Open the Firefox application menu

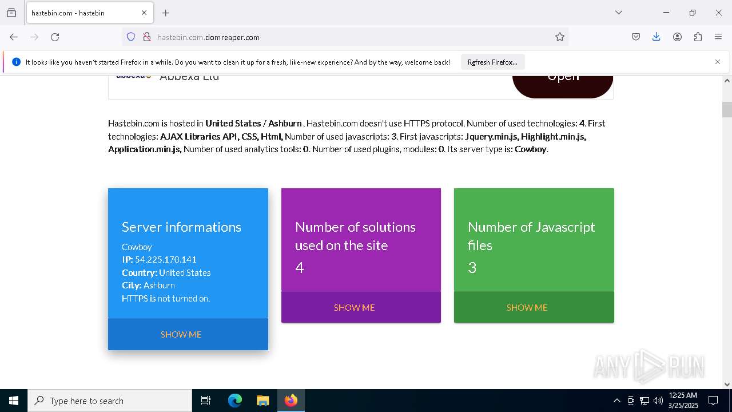coord(718,37)
